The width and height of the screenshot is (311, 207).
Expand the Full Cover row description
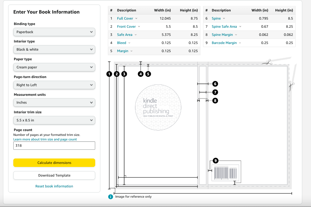127,18
